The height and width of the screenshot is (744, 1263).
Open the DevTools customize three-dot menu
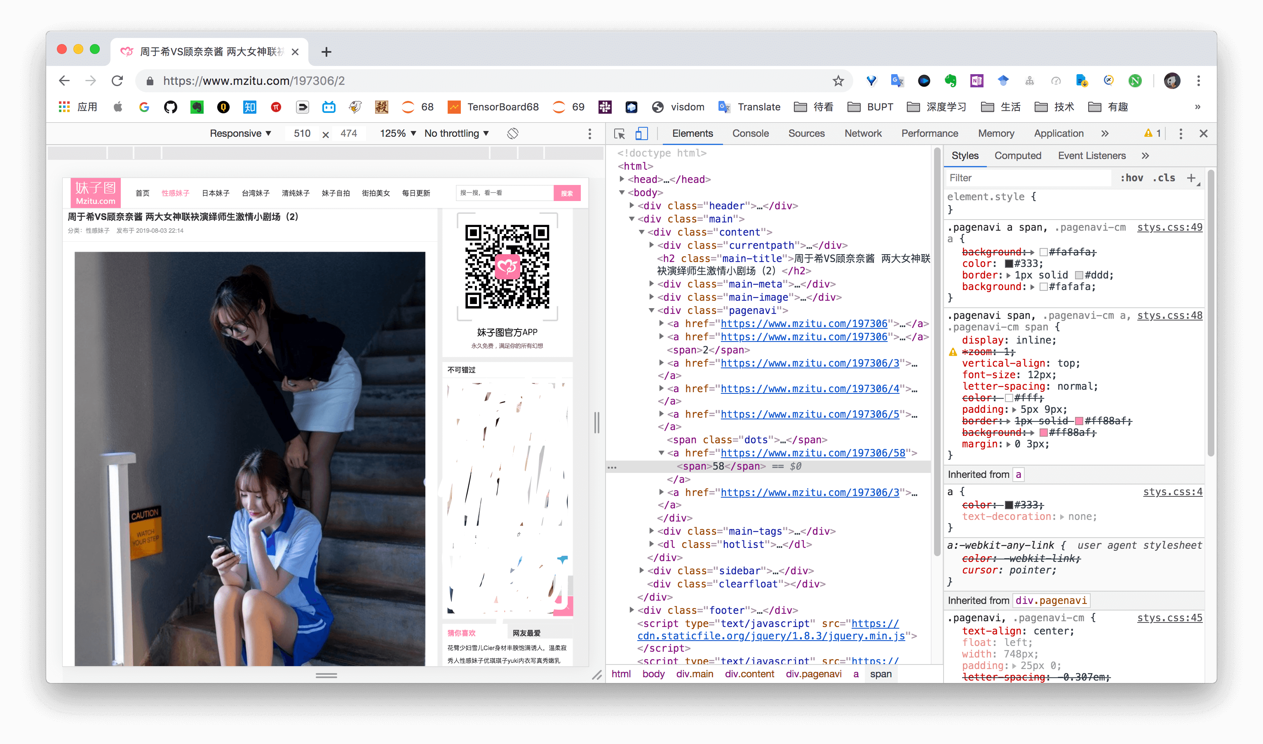click(x=1180, y=134)
